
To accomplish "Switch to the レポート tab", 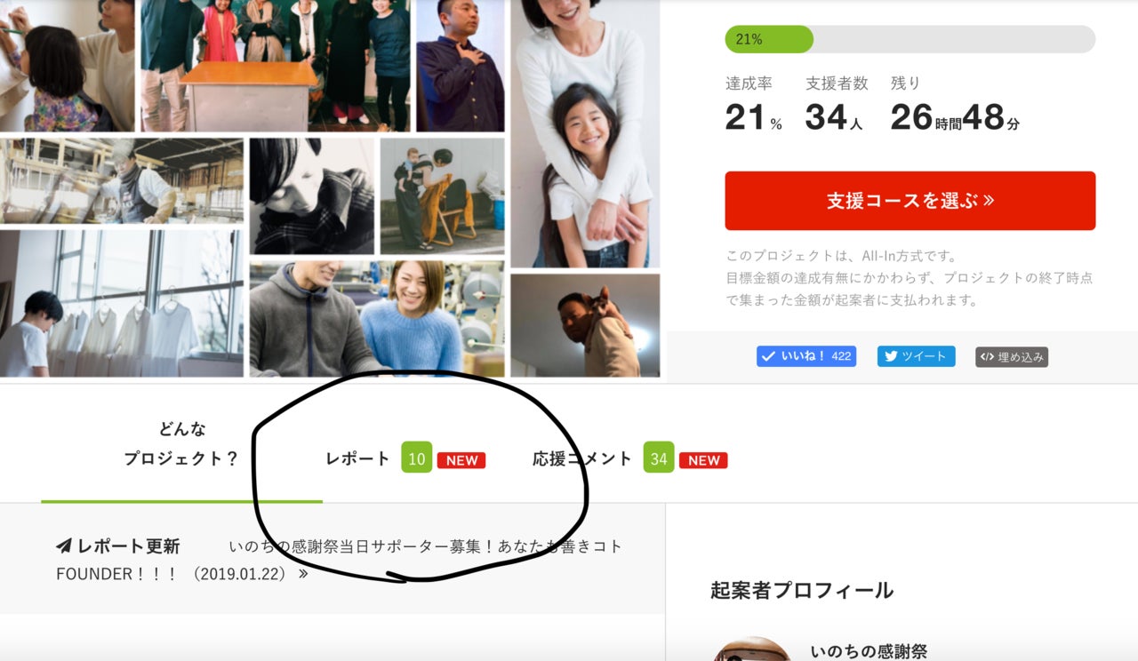I will click(x=357, y=458).
